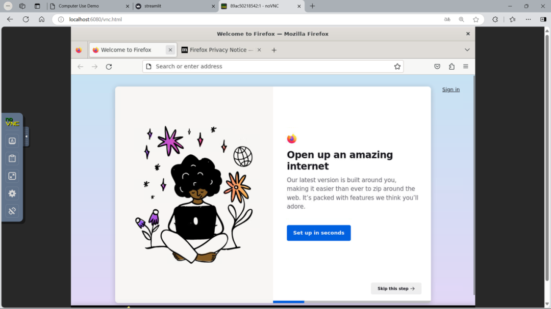Click the Firefox forward arrow
The image size is (551, 309).
[94, 66]
